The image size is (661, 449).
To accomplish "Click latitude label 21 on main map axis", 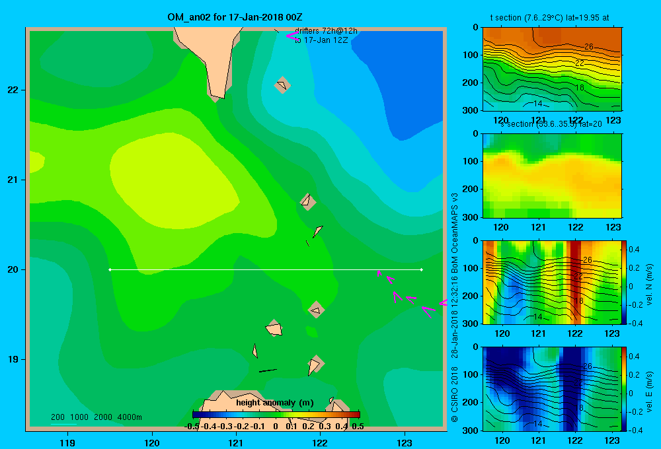I will pos(13,180).
